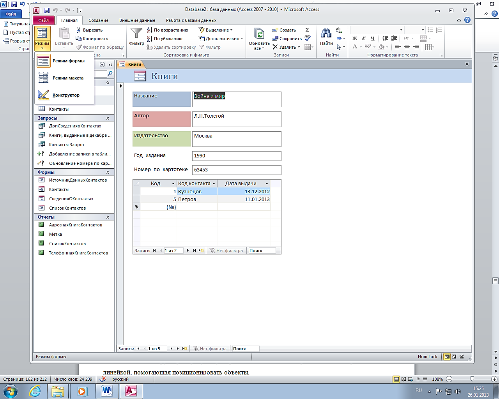Click the New record icon
The image size is (499, 399).
[x=275, y=30]
